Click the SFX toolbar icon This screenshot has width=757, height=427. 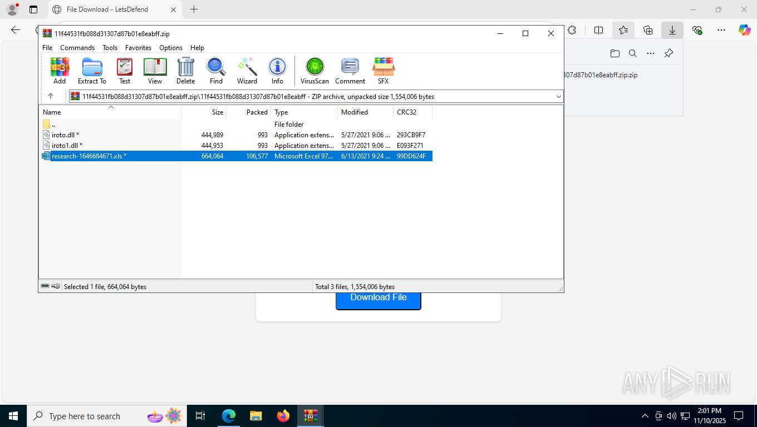(383, 71)
